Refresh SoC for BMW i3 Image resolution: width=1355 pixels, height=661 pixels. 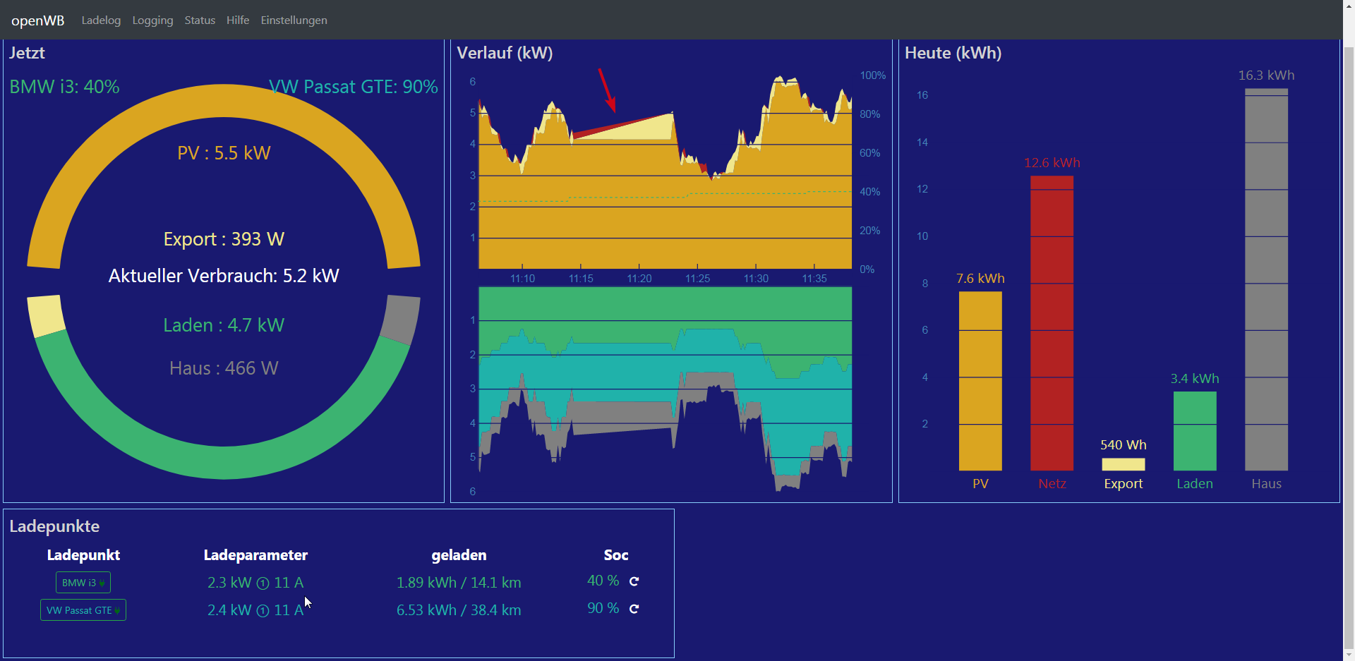(634, 581)
